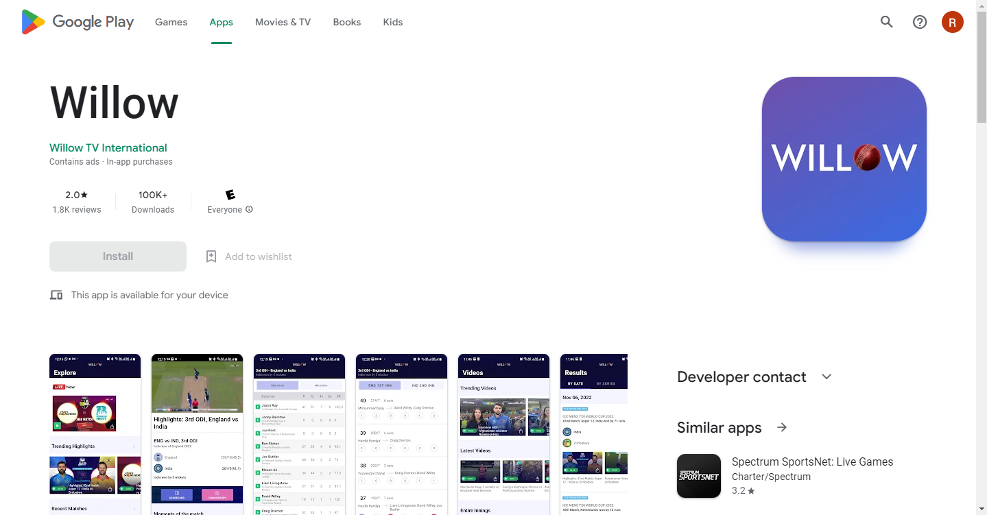This screenshot has height=515, width=987.
Task: Click the 2.0 star rating
Action: [77, 195]
